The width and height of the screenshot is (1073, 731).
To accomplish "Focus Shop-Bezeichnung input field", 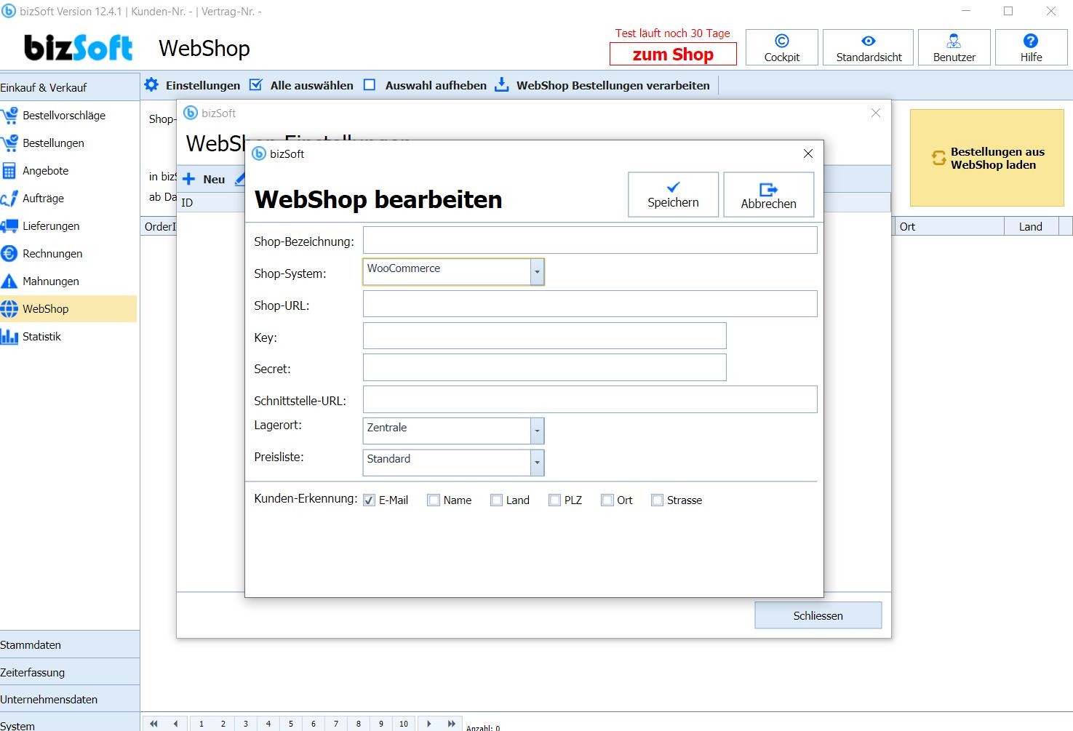I will click(590, 240).
